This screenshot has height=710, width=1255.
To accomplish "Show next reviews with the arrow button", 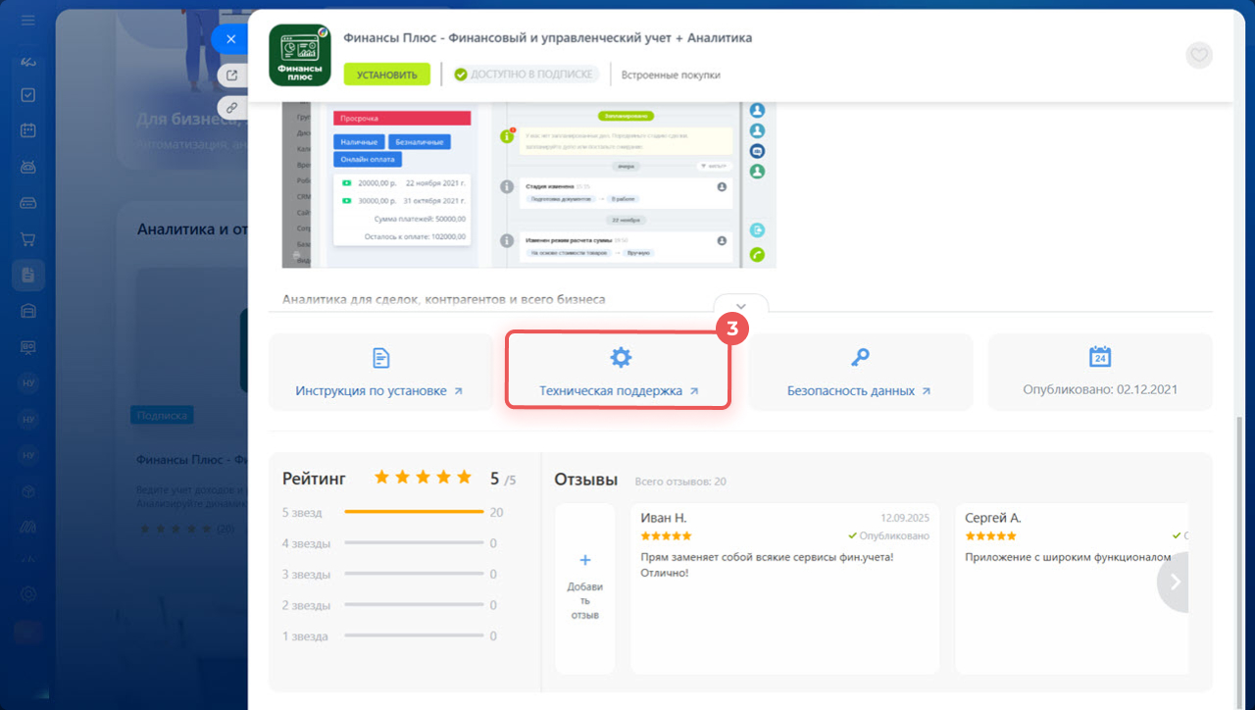I will point(1175,582).
